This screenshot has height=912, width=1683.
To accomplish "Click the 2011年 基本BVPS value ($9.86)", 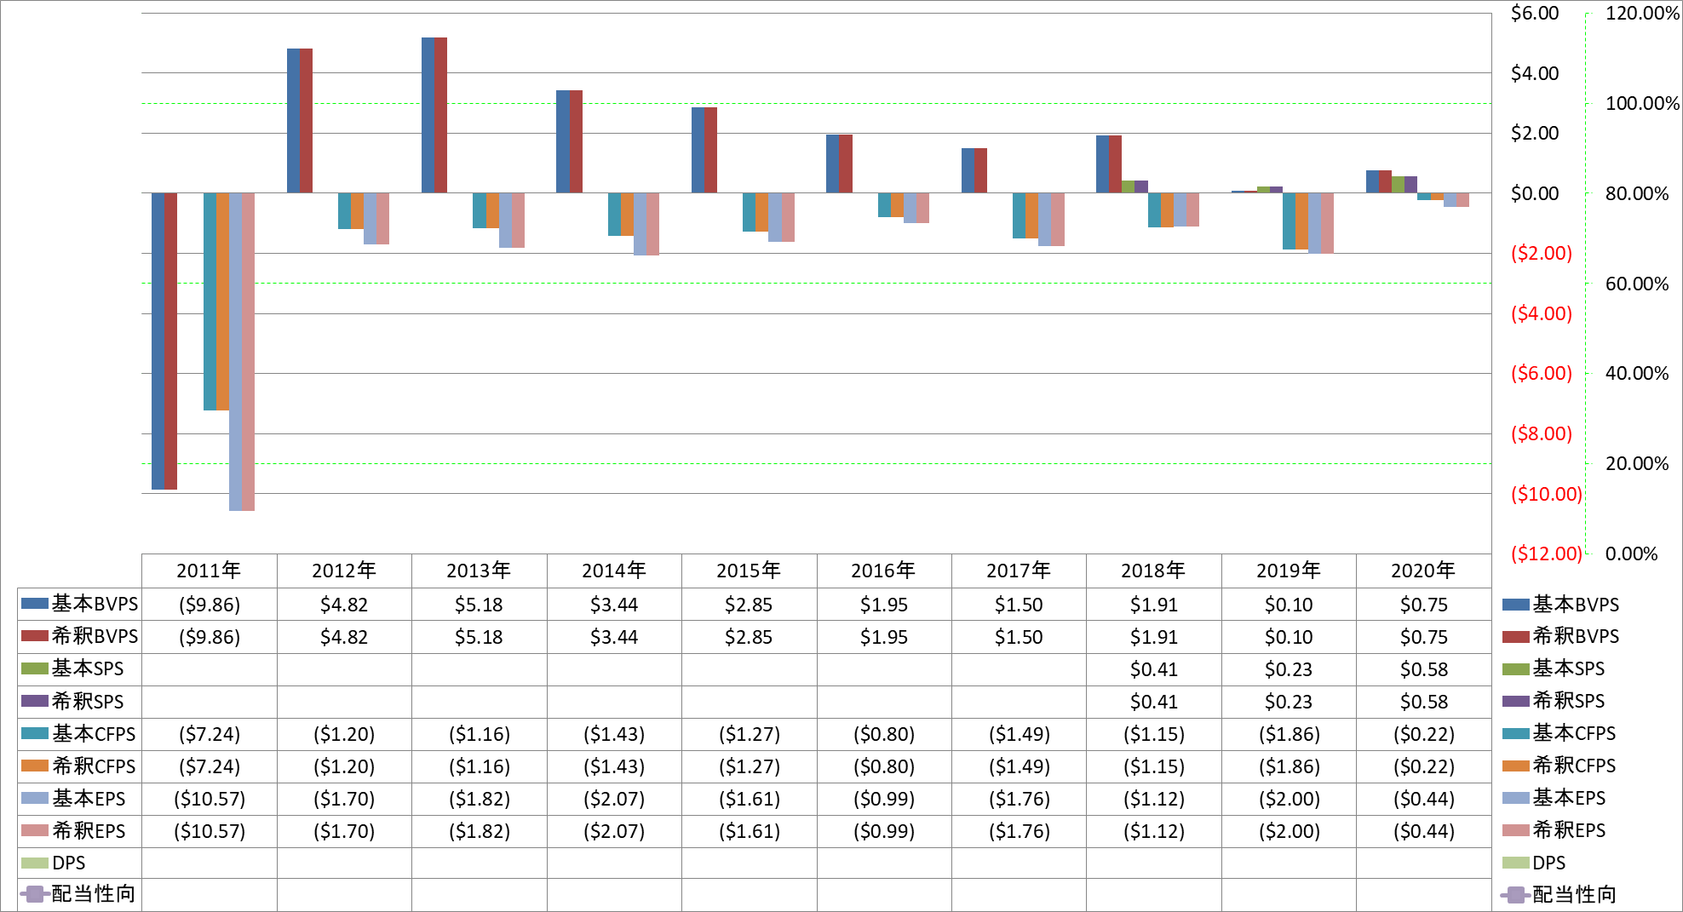I will (x=210, y=605).
